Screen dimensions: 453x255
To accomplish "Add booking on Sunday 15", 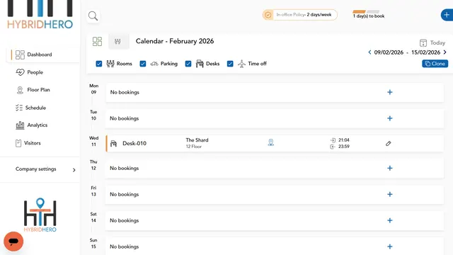I will pyautogui.click(x=390, y=246).
